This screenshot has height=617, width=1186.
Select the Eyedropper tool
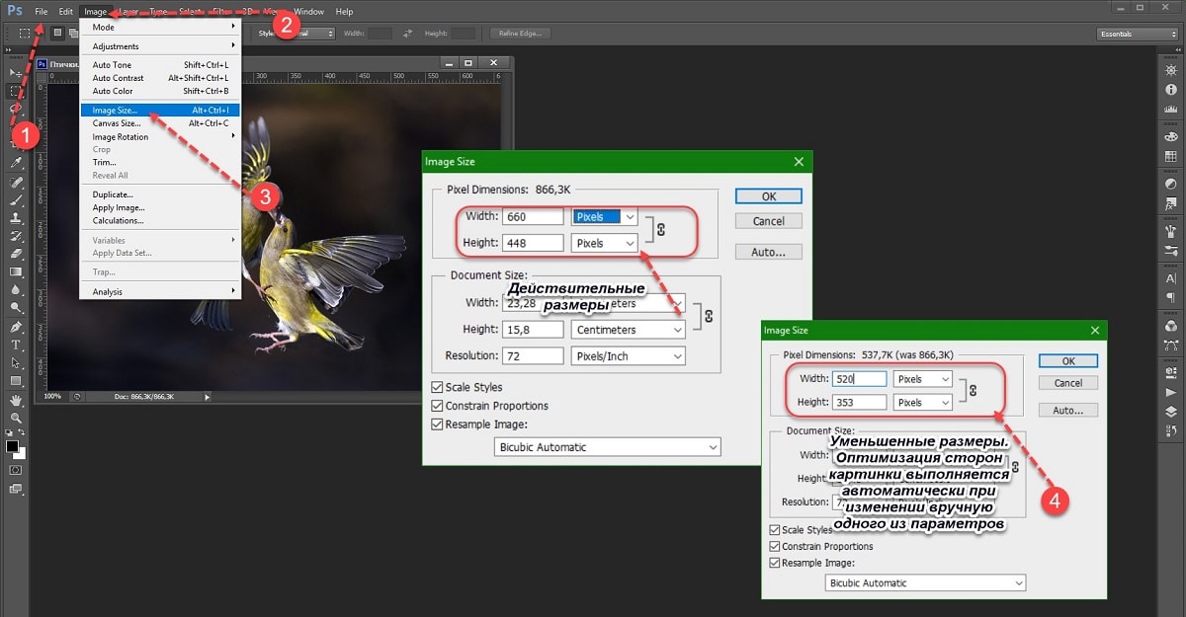click(16, 164)
